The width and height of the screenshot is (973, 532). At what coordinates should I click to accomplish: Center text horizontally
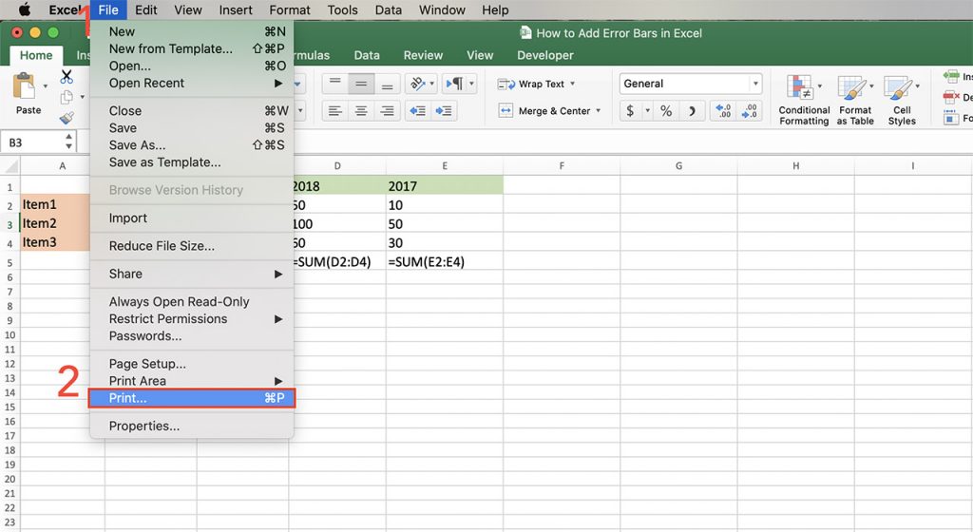click(361, 111)
